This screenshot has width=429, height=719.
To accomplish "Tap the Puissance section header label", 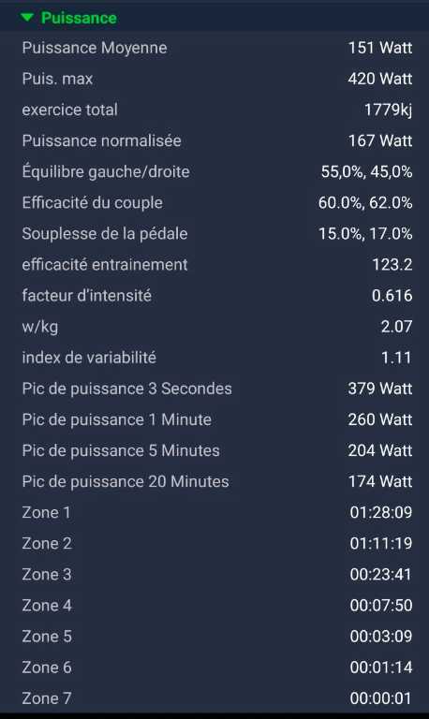I will point(79,18).
